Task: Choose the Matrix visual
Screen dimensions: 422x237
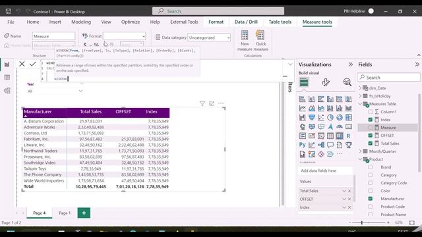Action: point(340,136)
